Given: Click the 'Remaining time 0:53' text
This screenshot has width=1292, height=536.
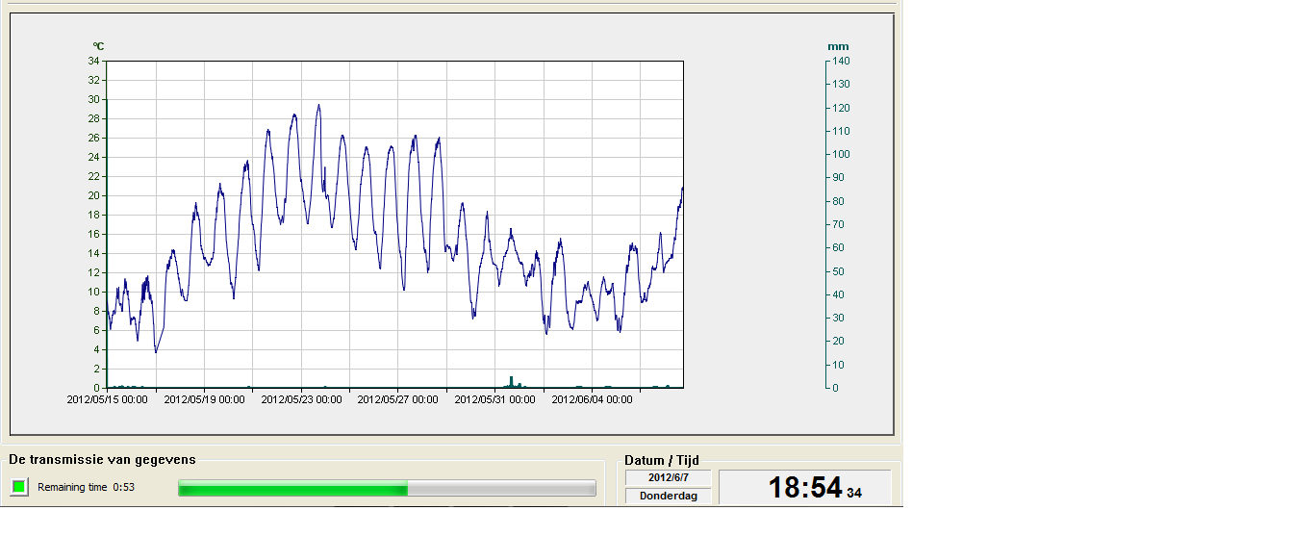Looking at the screenshot, I should click(x=87, y=487).
